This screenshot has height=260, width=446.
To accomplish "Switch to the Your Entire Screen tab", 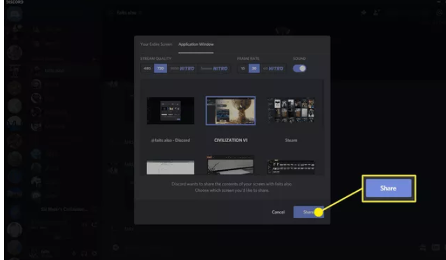I will [x=156, y=45].
